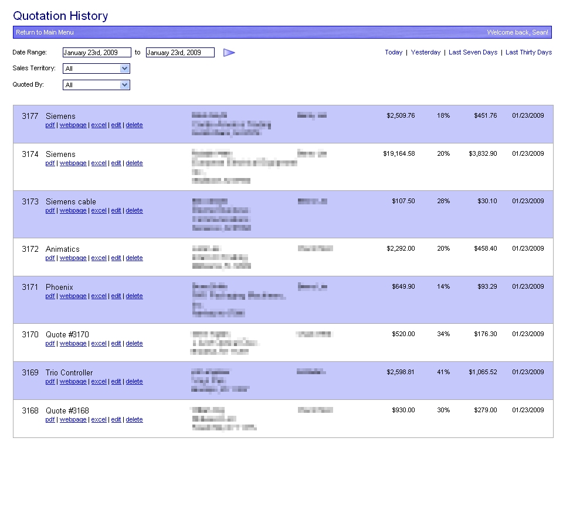Click the $930.00 amount
Screen dimensions: 563x527
pos(403,410)
